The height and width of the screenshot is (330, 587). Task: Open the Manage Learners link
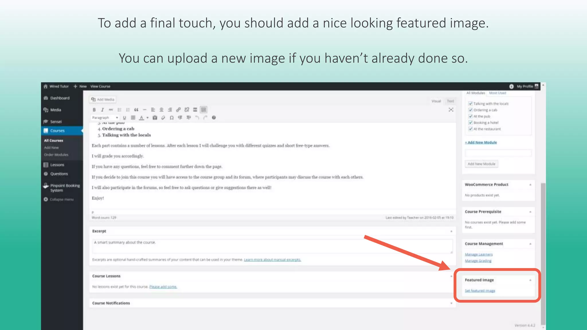pyautogui.click(x=479, y=254)
